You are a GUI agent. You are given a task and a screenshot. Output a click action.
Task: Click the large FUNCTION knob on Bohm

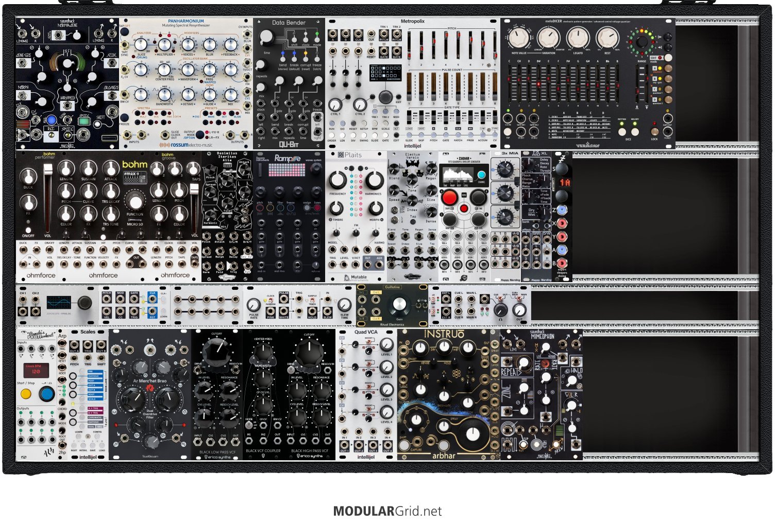135,201
